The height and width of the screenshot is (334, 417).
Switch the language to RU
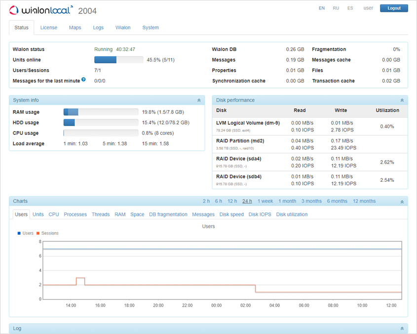point(336,8)
